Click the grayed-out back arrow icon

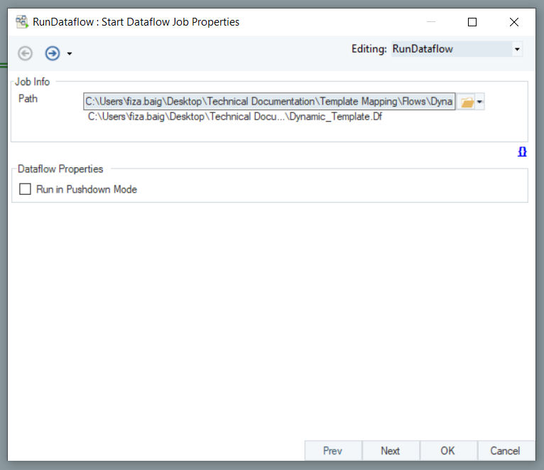pos(26,53)
